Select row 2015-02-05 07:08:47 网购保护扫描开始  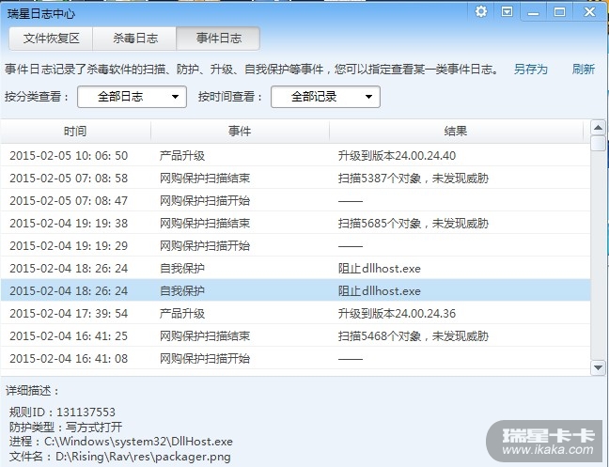295,201
